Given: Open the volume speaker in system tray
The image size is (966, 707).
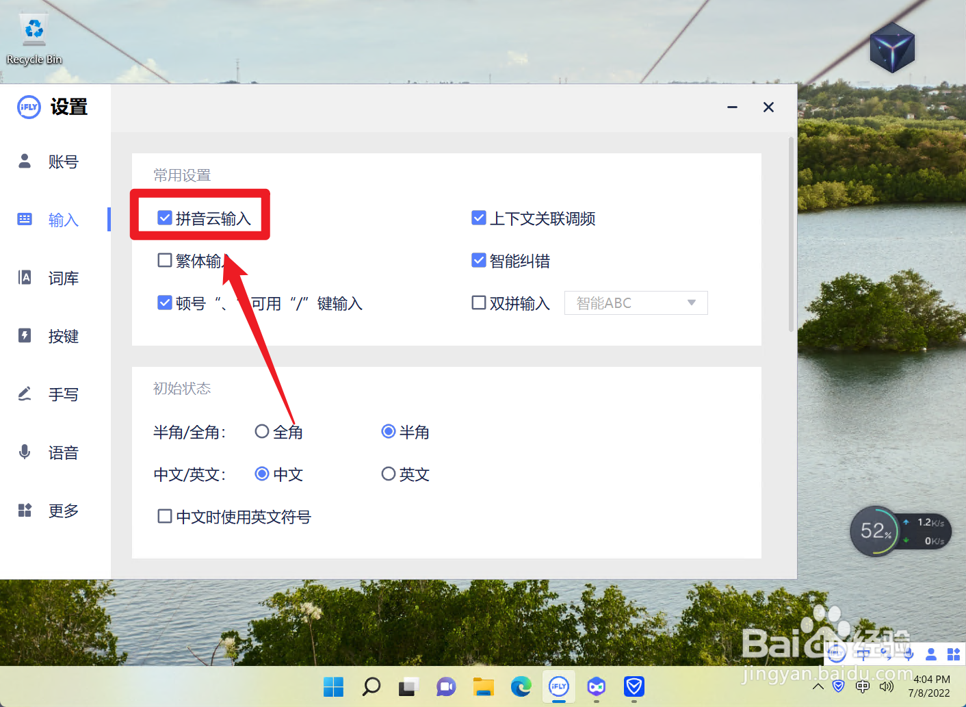Looking at the screenshot, I should click(x=887, y=686).
